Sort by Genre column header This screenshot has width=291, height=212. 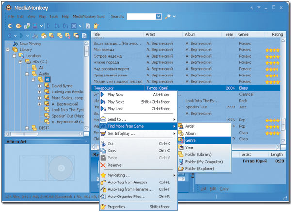250,34
